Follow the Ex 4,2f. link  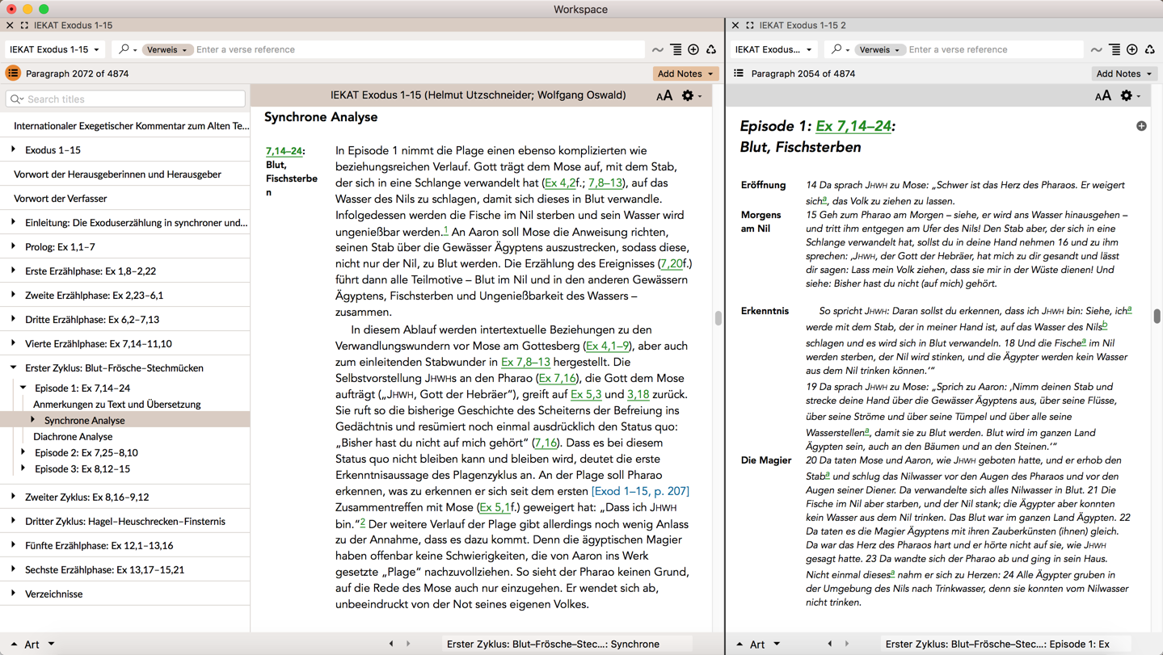point(562,183)
